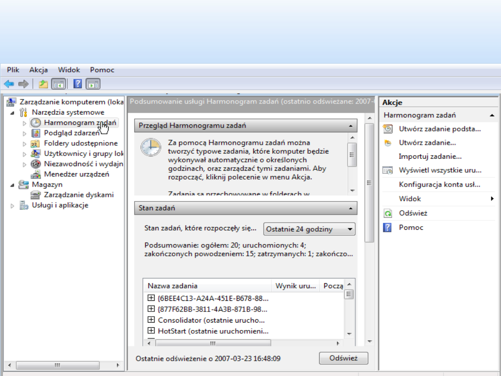Click Utwórz zadanie podstawowe action

point(439,129)
